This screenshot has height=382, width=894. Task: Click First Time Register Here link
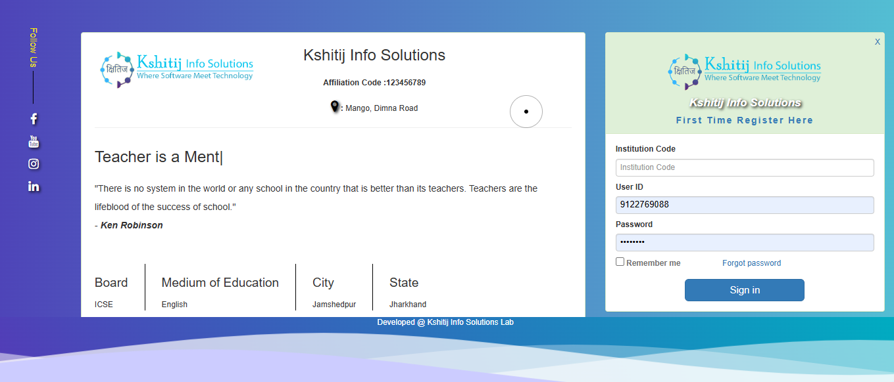745,120
